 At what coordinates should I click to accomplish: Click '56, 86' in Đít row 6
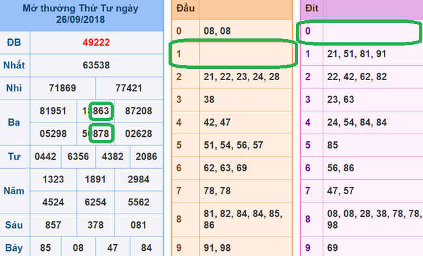341,168
